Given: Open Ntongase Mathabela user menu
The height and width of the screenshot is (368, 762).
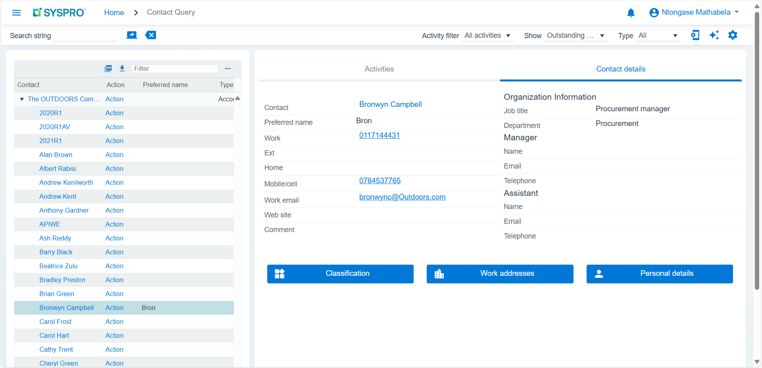Looking at the screenshot, I should [694, 12].
